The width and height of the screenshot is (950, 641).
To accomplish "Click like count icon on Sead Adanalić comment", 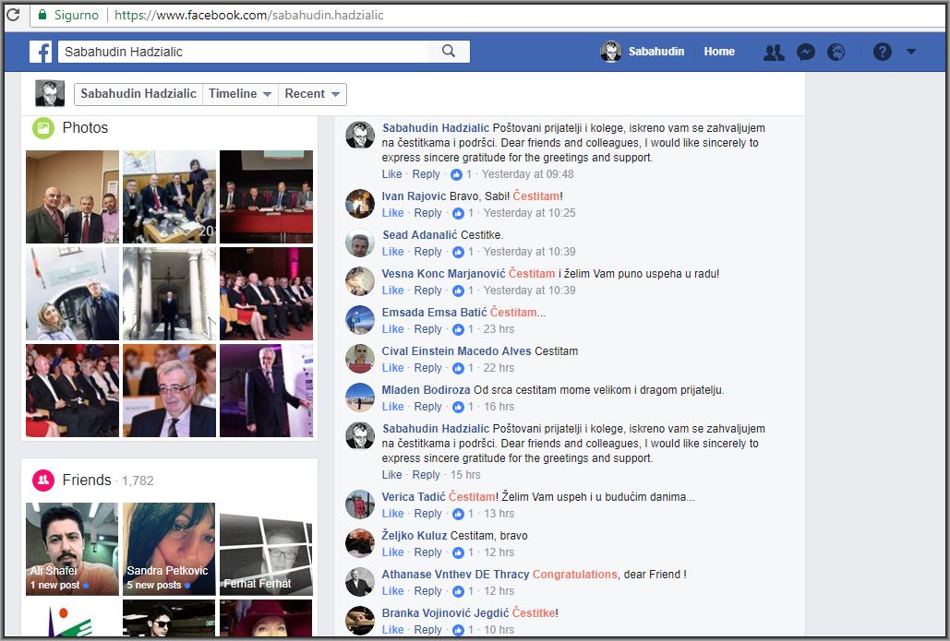I will [x=458, y=252].
